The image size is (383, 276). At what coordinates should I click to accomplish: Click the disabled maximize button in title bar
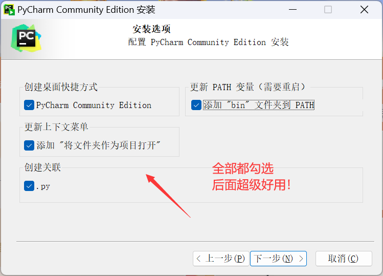[328, 10]
